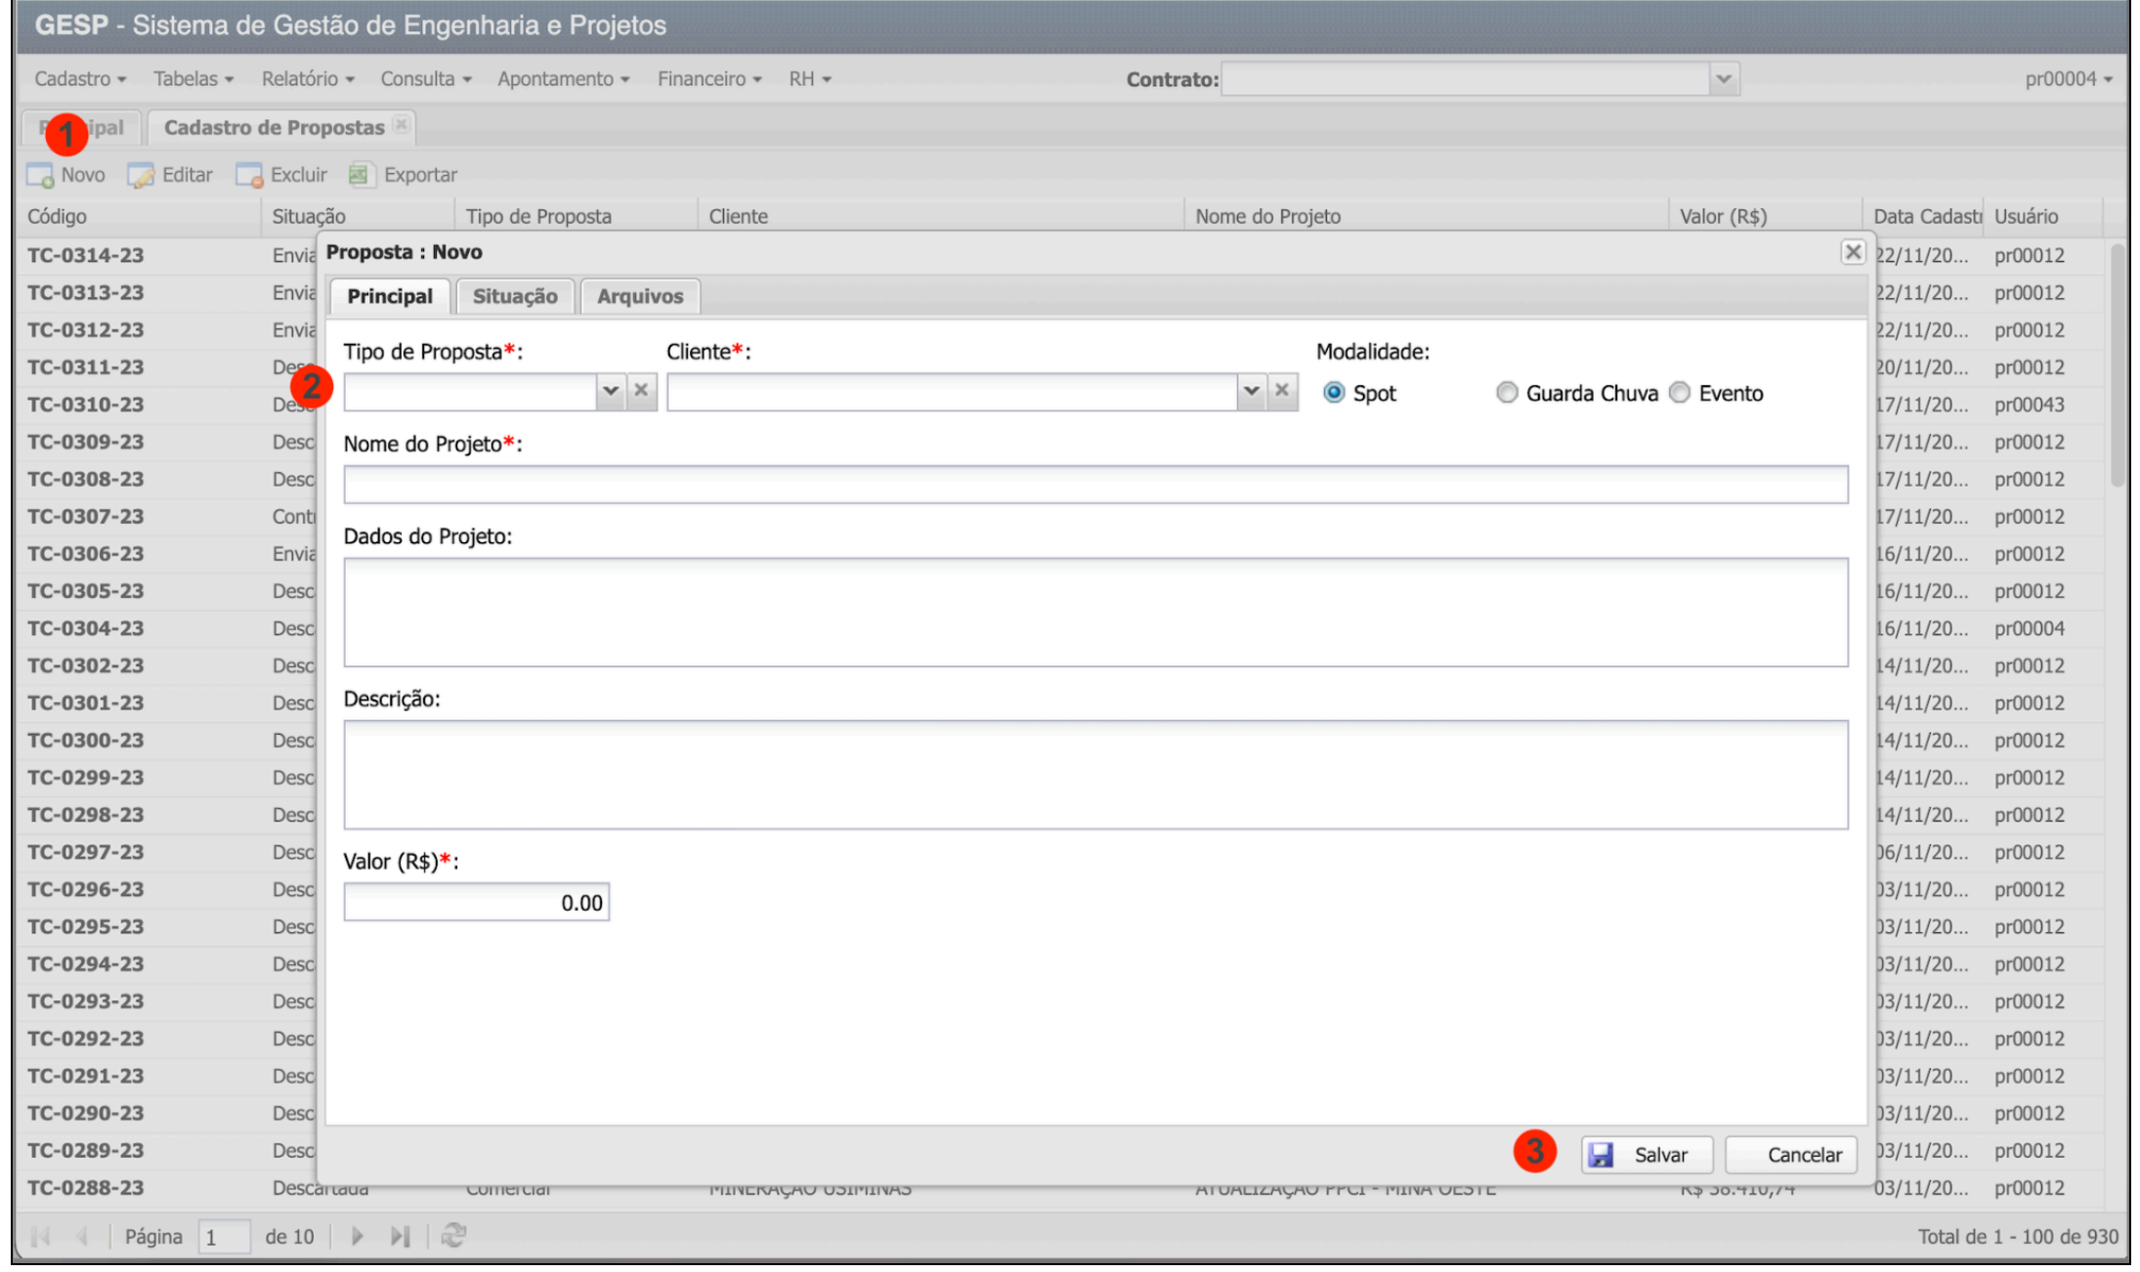This screenshot has height=1272, width=2140.
Task: Click the Cancelar button
Action: [x=1791, y=1155]
